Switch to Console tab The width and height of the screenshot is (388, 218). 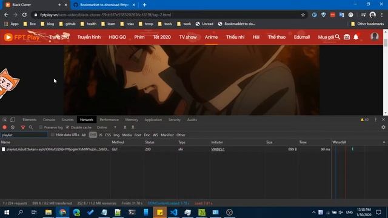(49, 120)
